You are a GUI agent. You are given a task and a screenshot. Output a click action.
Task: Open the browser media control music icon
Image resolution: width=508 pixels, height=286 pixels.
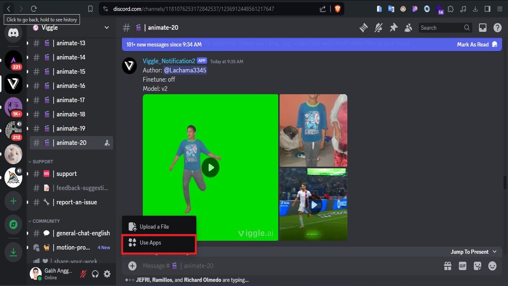(x=463, y=9)
